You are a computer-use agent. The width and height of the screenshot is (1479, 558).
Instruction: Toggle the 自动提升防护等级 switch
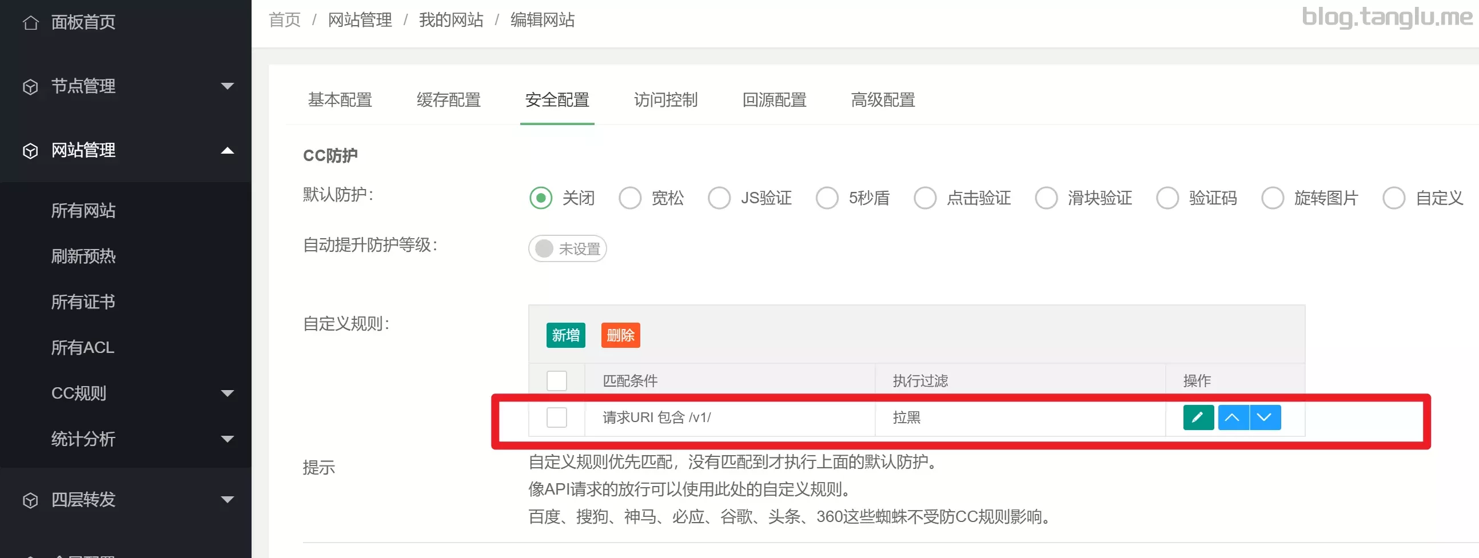point(567,249)
